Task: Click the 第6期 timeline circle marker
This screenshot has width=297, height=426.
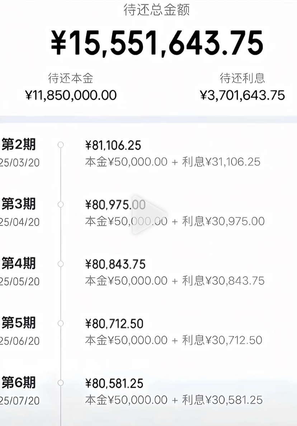Action: pyautogui.click(x=61, y=383)
